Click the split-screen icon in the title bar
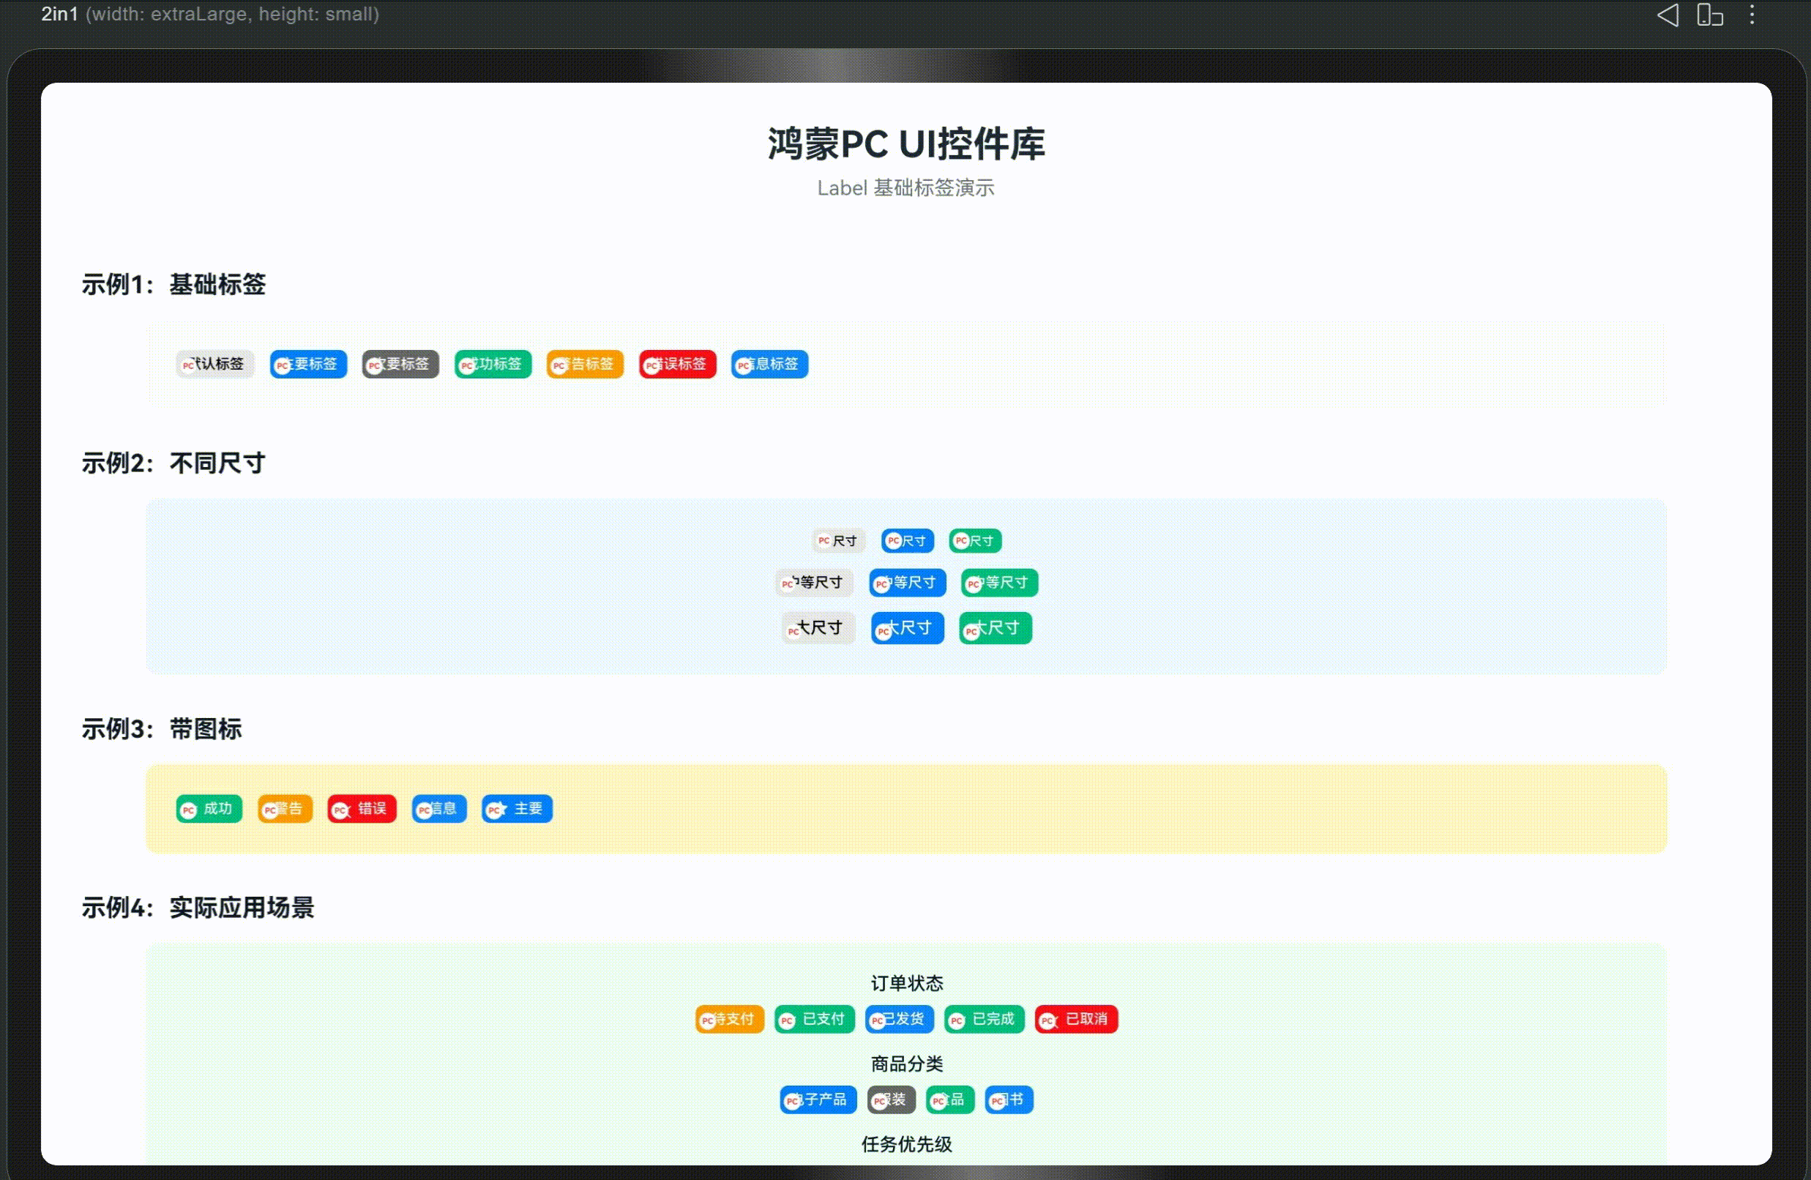Image resolution: width=1811 pixels, height=1180 pixels. pyautogui.click(x=1711, y=15)
